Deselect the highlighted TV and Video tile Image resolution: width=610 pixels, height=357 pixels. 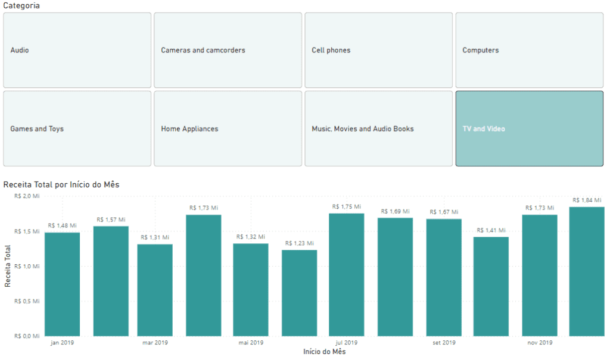530,129
